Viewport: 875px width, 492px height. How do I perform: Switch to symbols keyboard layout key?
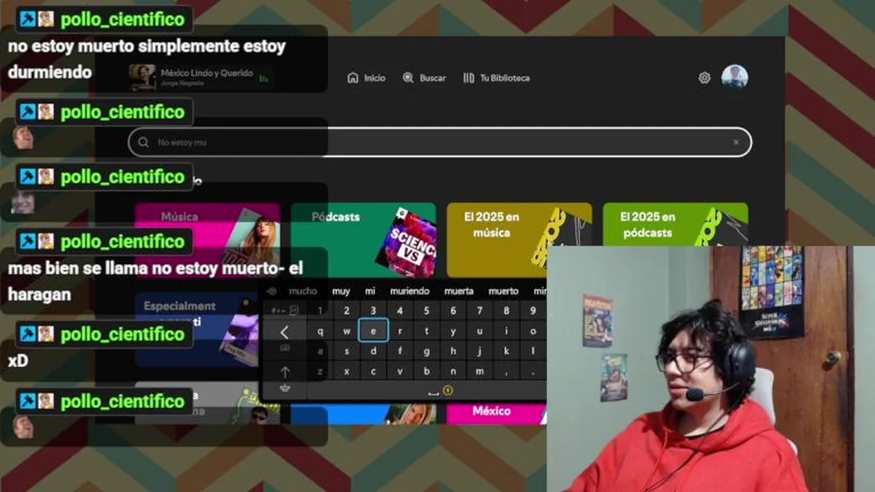285,311
